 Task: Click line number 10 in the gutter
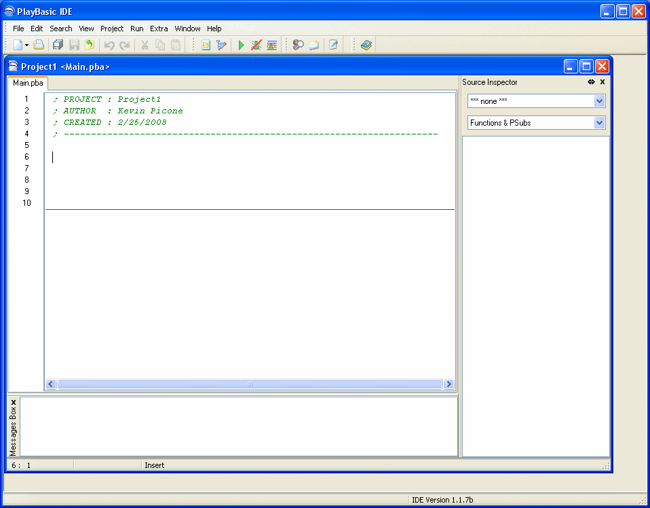pos(26,203)
